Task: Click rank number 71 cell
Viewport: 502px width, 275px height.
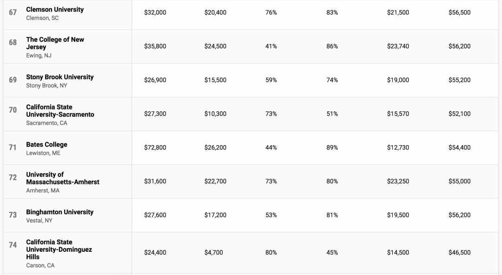Action: click(x=13, y=147)
